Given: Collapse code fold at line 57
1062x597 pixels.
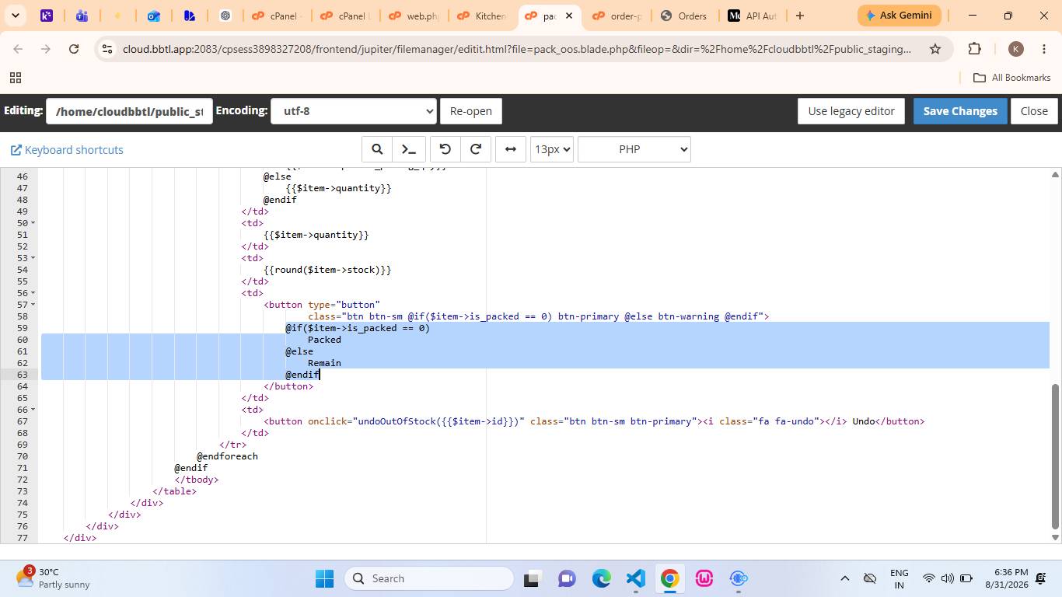Looking at the screenshot, I should 33,305.
